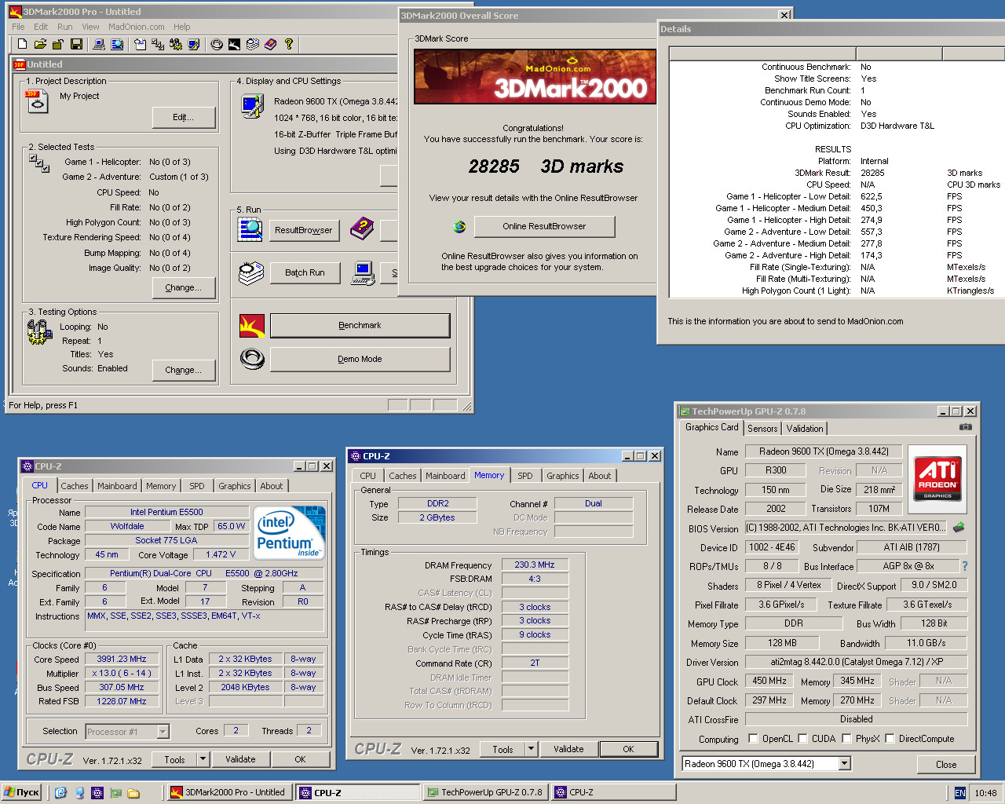
Task: Click Change... under Testing Options
Action: [184, 370]
